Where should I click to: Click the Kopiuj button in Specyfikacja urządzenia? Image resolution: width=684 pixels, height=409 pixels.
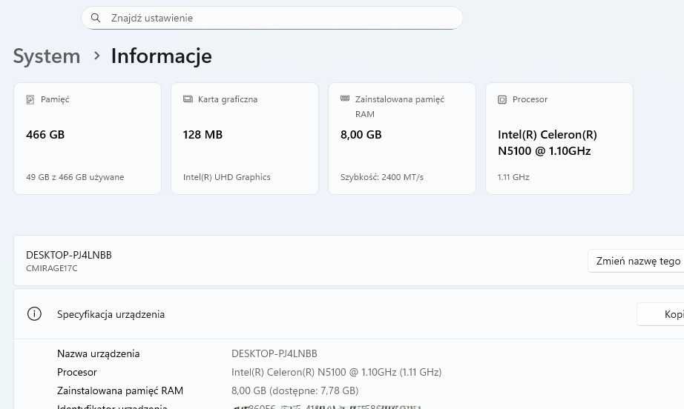660,314
